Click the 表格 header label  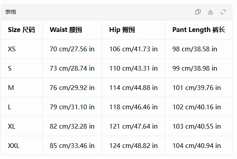point(11,12)
